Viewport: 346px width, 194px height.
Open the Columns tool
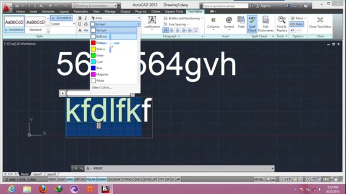click(x=213, y=22)
